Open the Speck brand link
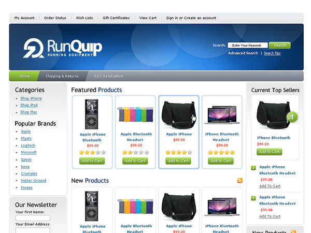 pos(26,159)
